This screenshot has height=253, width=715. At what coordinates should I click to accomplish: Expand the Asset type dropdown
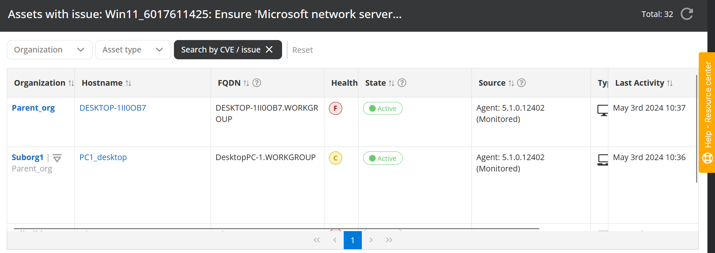point(133,50)
